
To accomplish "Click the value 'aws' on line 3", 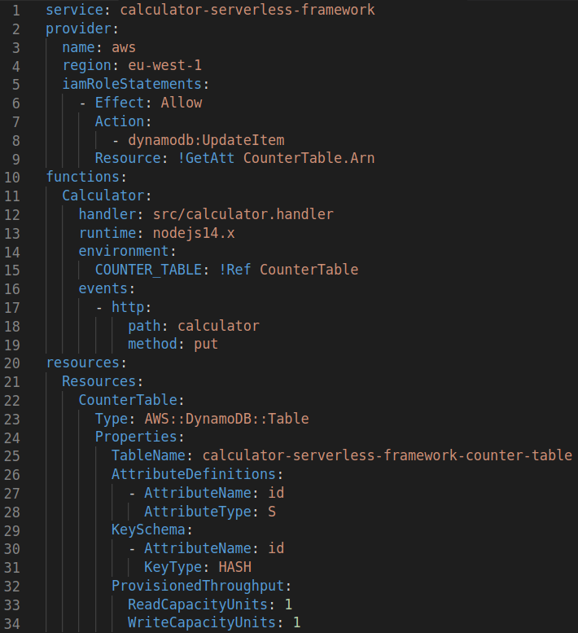I will pos(124,47).
